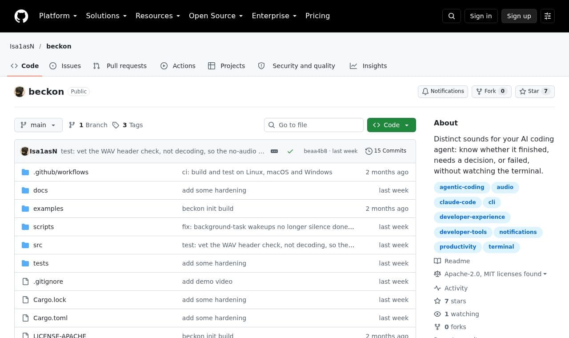569x338 pixels.
Task: Open the green Code dropdown button
Action: coord(392,125)
